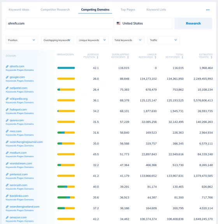Switch to the Top Pages tab

[x=128, y=10]
